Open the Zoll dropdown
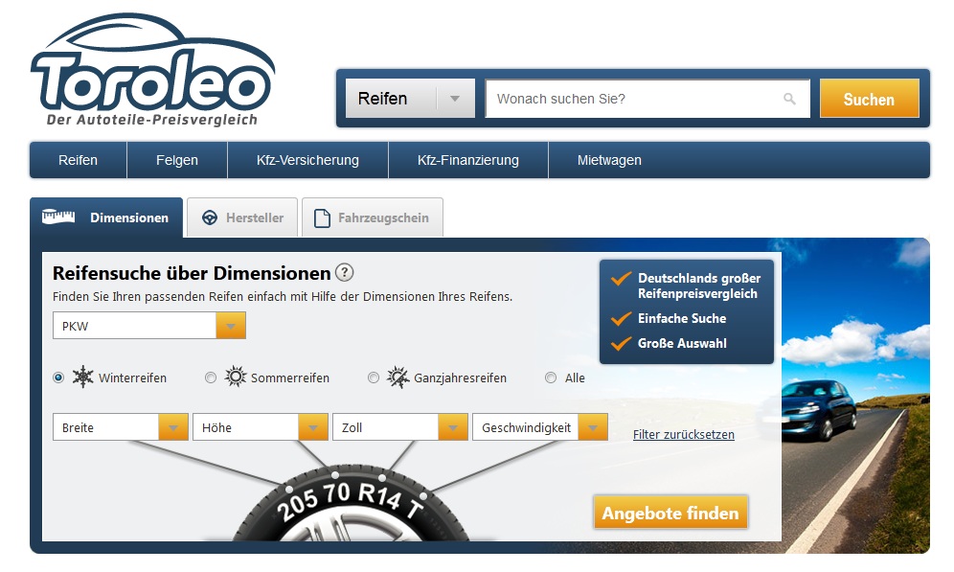The width and height of the screenshot is (954, 572). tap(400, 427)
